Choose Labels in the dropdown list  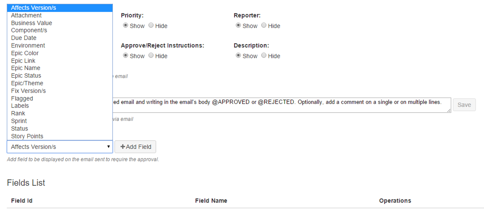(60, 106)
